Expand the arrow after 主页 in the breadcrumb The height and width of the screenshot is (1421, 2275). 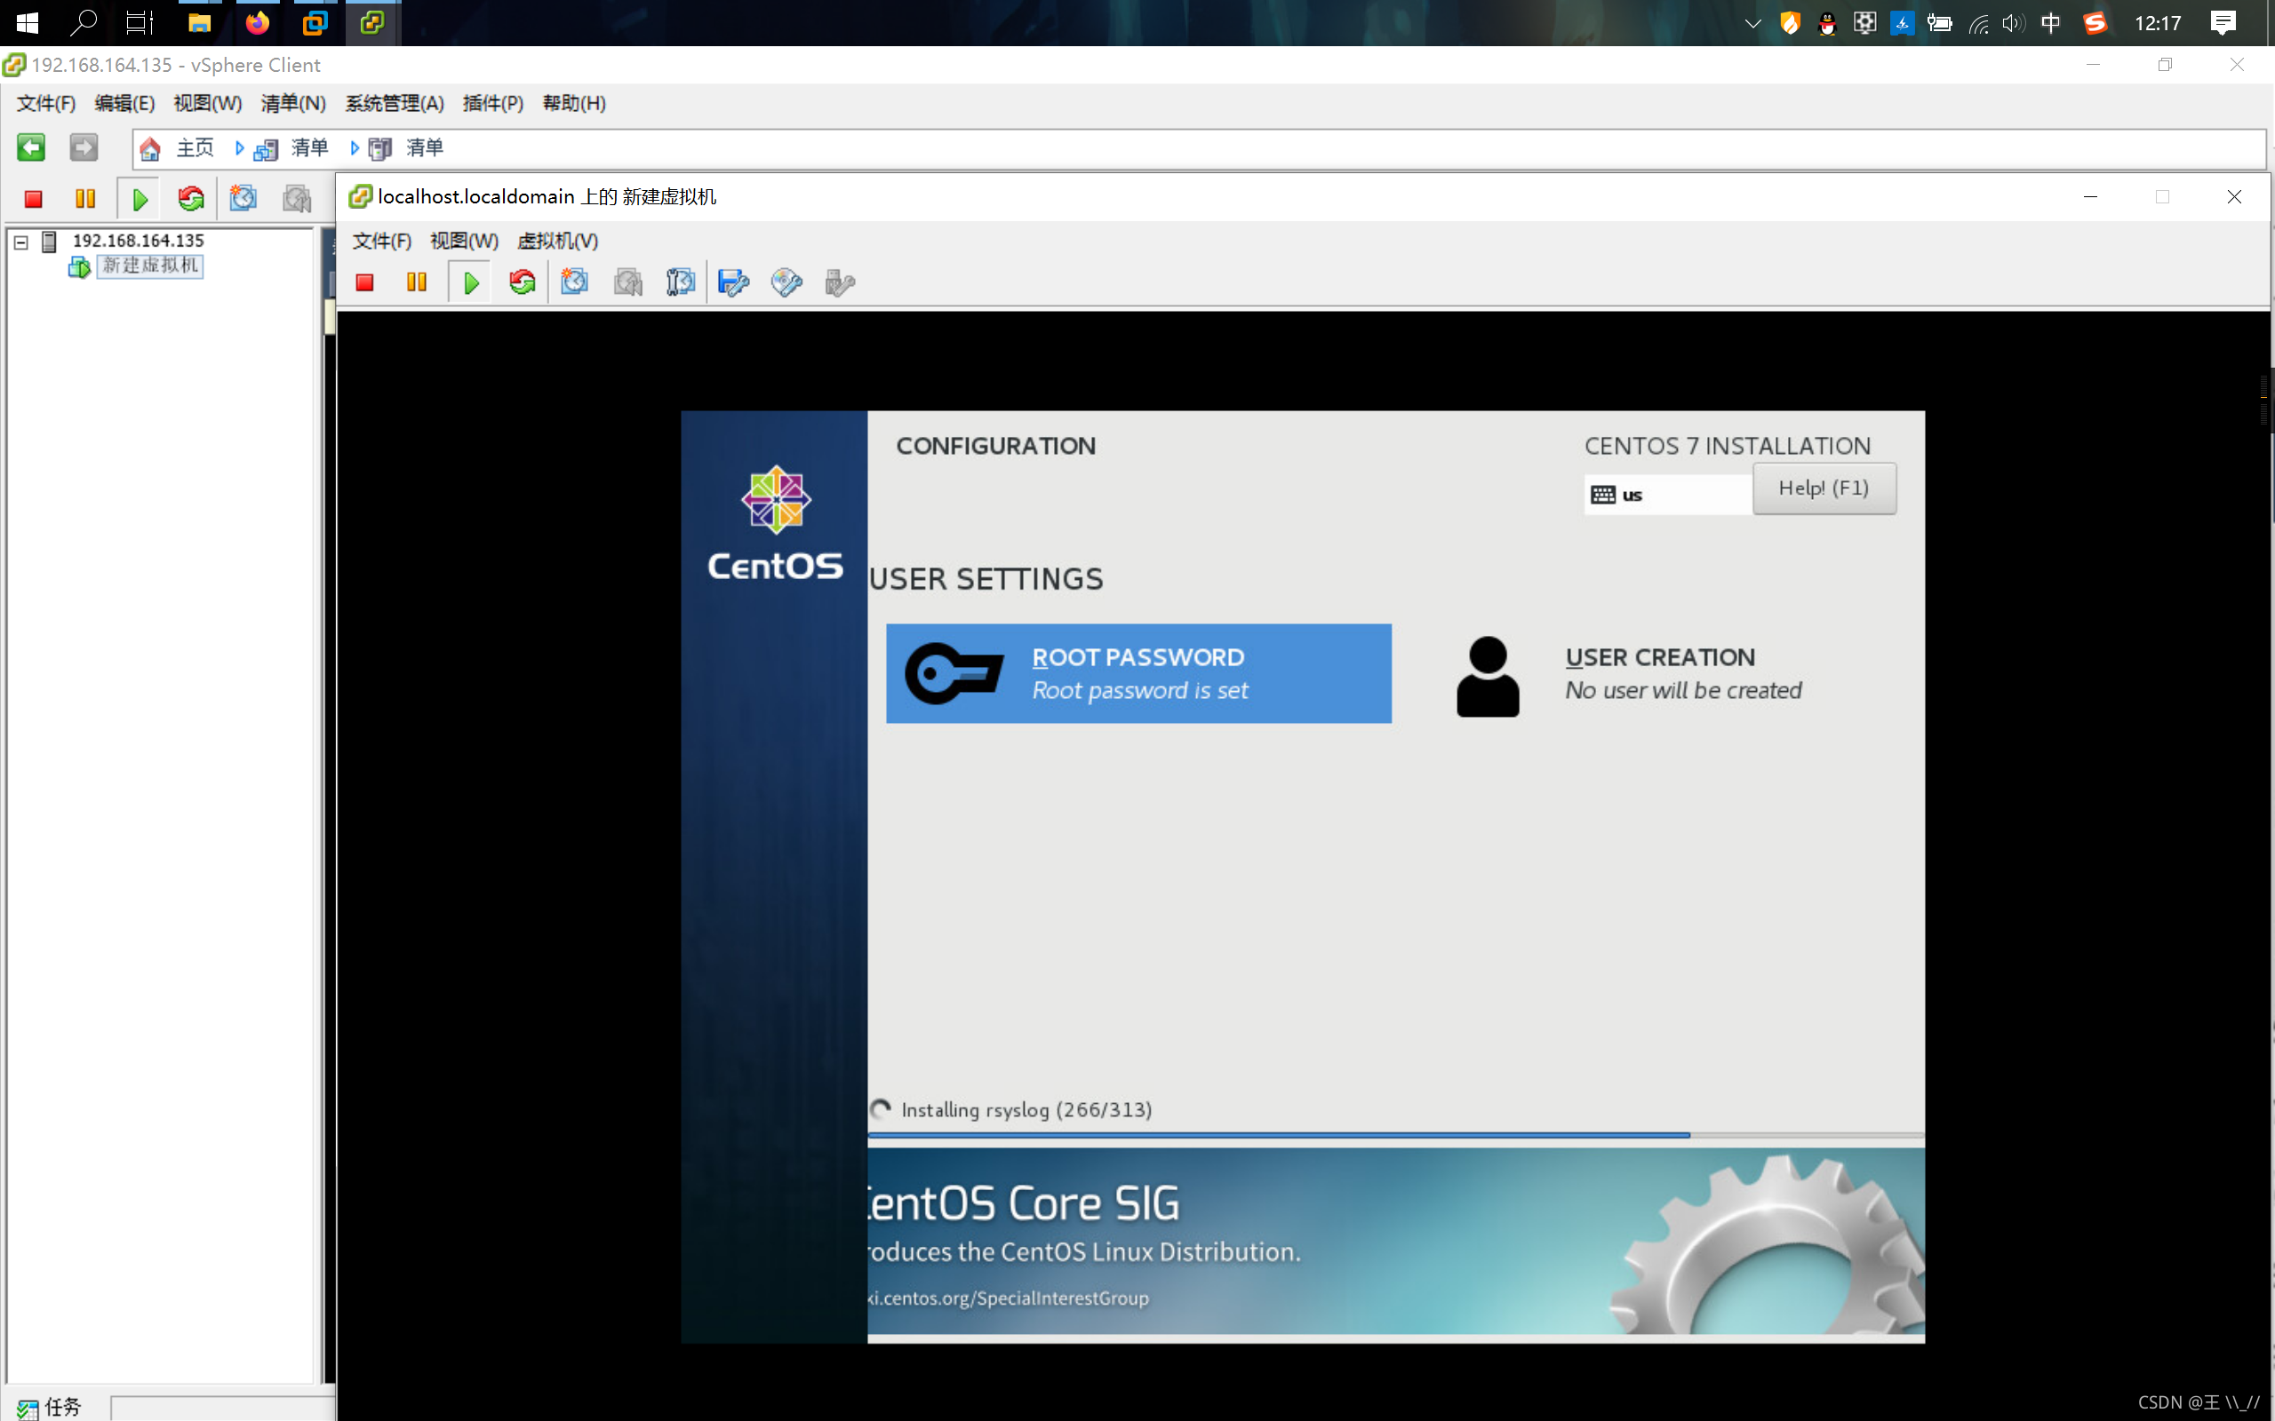click(x=240, y=147)
